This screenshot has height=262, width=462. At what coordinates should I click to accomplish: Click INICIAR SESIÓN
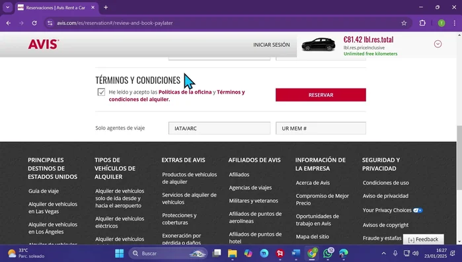tap(272, 45)
